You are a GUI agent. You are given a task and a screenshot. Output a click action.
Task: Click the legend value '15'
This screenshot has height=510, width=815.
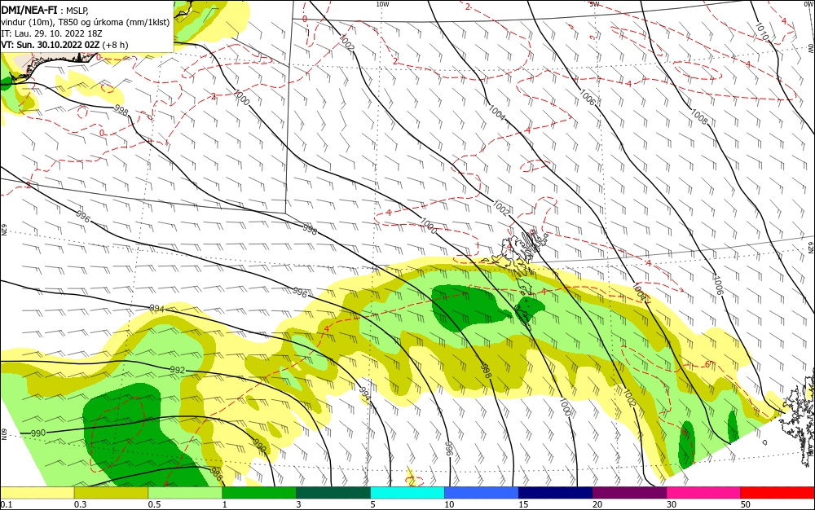523,504
